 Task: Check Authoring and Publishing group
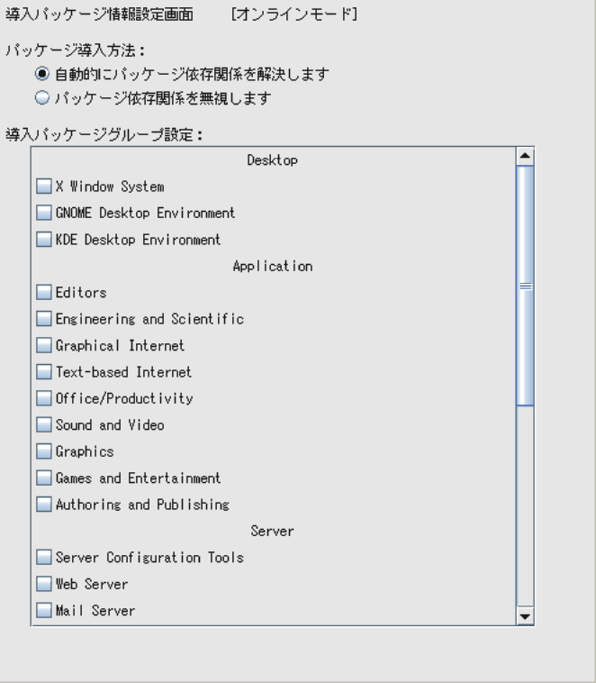tap(44, 505)
